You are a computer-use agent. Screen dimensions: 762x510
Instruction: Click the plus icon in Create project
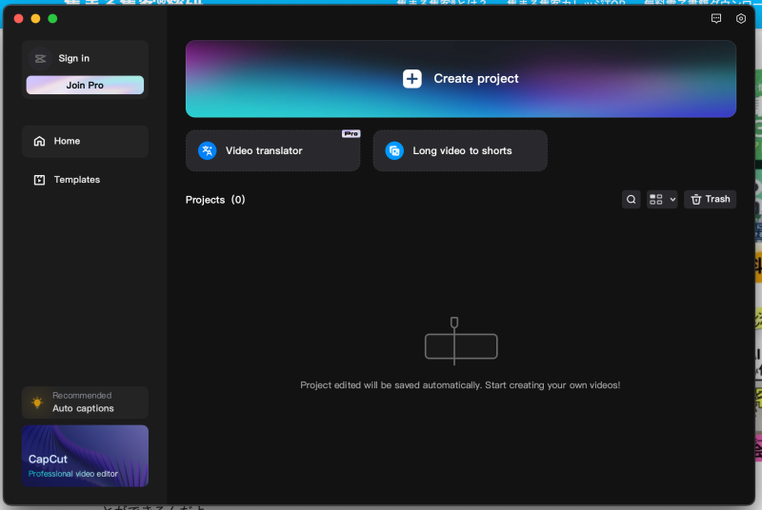pos(411,79)
